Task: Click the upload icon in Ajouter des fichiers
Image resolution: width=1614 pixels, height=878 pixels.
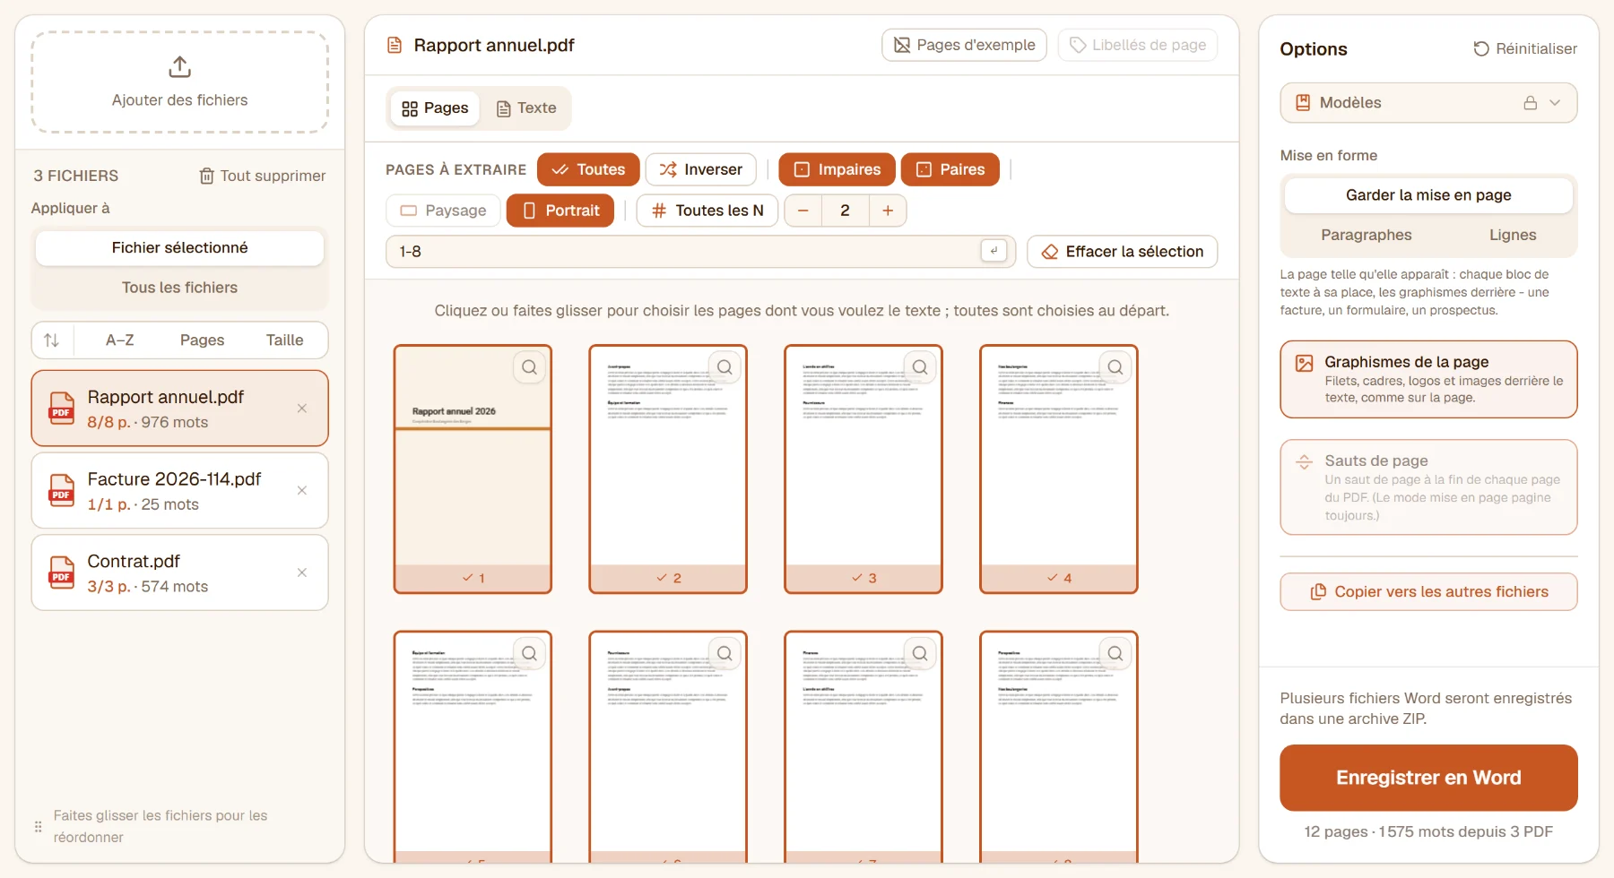Action: click(x=179, y=67)
